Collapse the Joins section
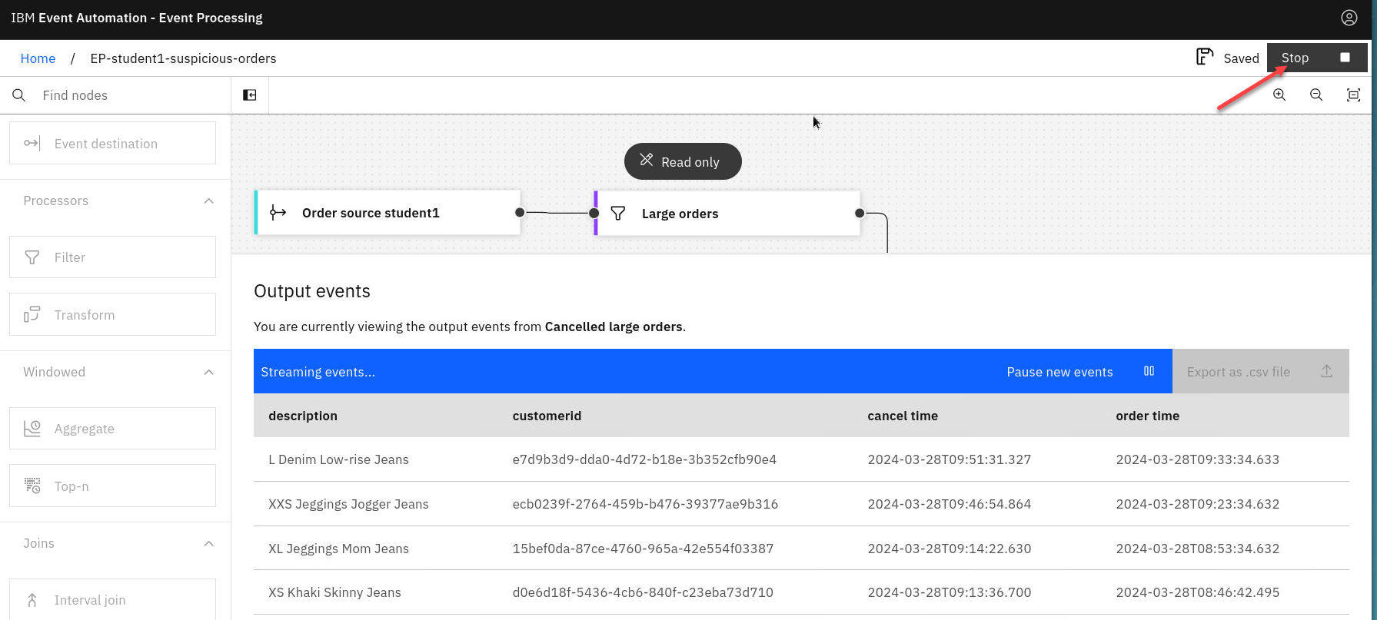The width and height of the screenshot is (1377, 620). coord(208,543)
